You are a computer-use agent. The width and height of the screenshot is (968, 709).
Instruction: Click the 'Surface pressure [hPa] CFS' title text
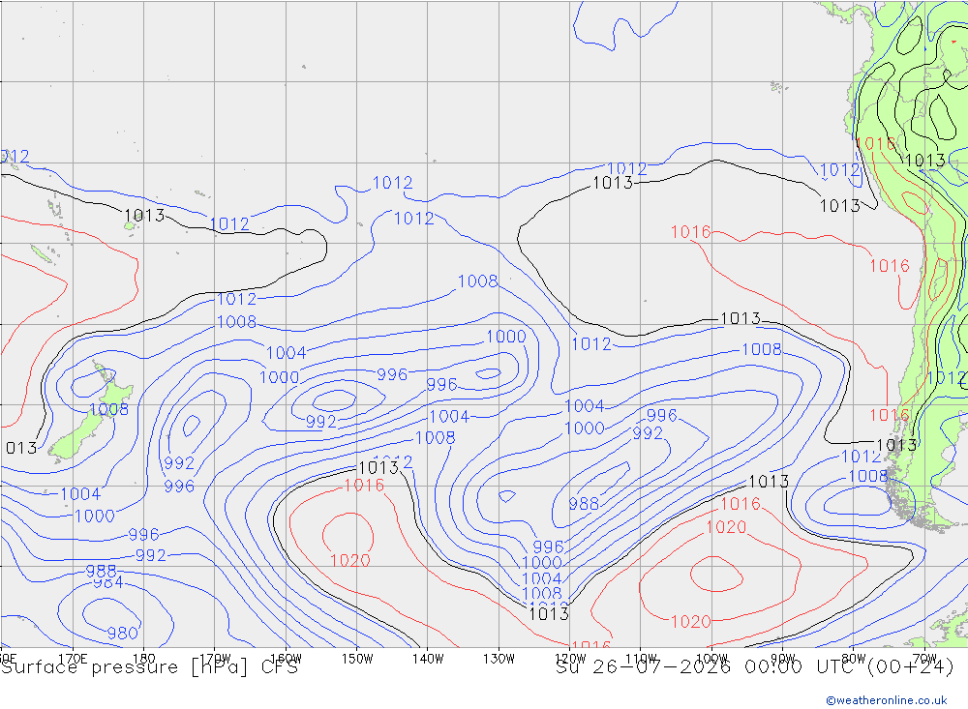(x=149, y=667)
